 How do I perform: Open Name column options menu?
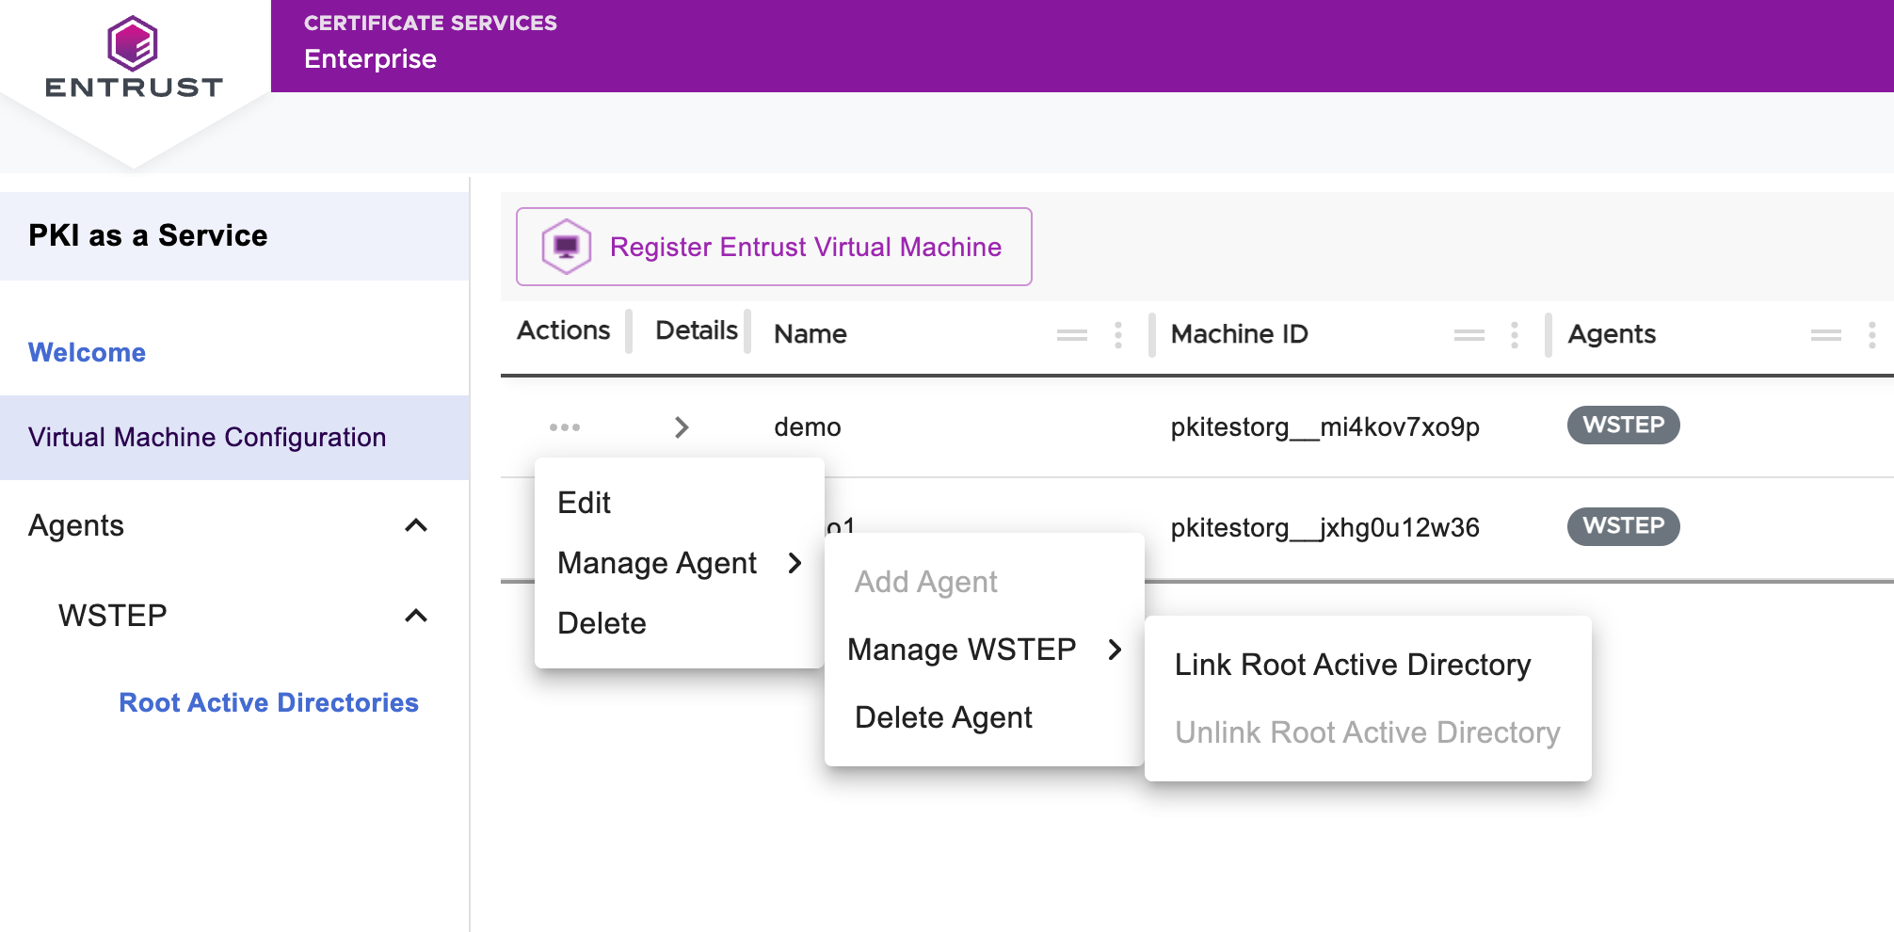pyautogui.click(x=1117, y=335)
